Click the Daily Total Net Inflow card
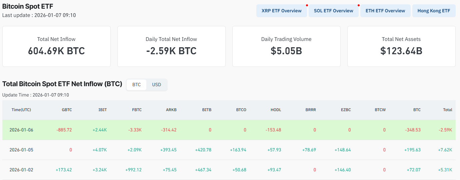460x180 pixels. point(171,46)
